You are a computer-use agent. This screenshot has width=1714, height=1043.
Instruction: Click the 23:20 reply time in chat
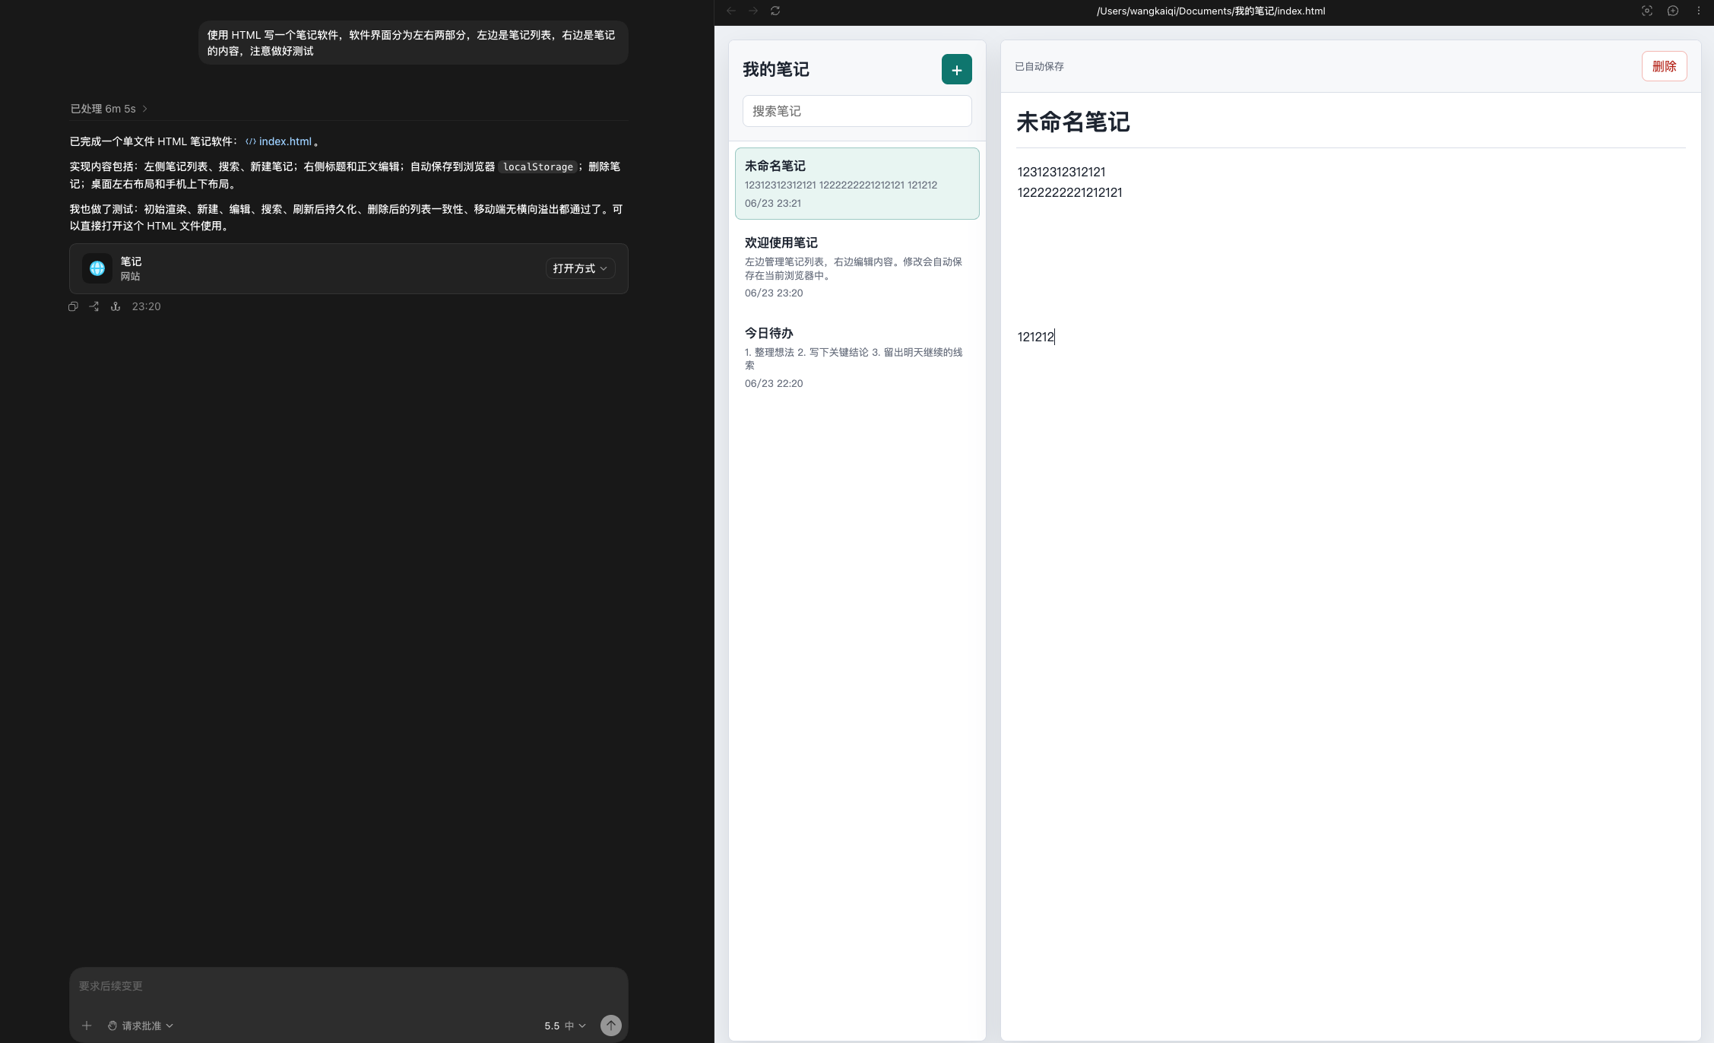146,306
